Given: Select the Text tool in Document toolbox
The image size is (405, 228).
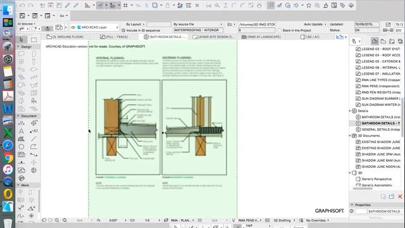Looking at the screenshot, I should (x=22, y=131).
